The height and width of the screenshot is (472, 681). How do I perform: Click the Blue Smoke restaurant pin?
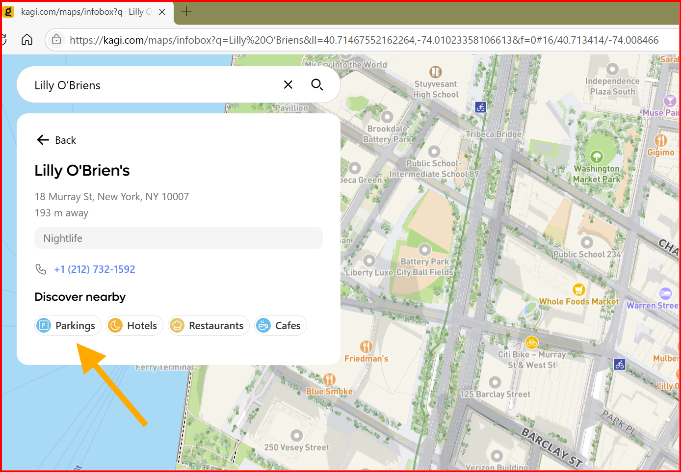pyautogui.click(x=329, y=379)
